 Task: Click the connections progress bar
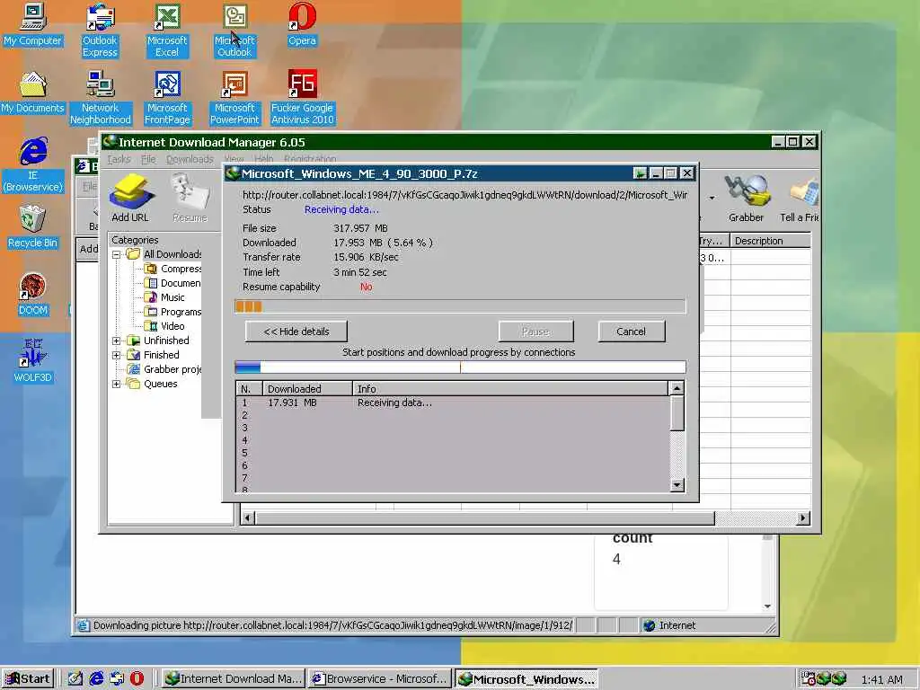(x=460, y=367)
